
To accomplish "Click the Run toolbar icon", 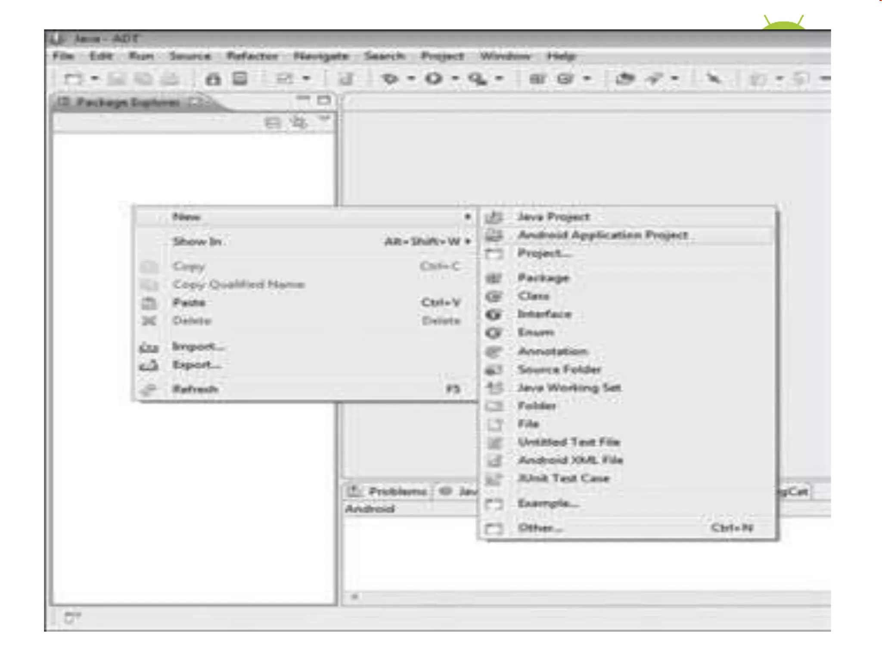I will [434, 79].
